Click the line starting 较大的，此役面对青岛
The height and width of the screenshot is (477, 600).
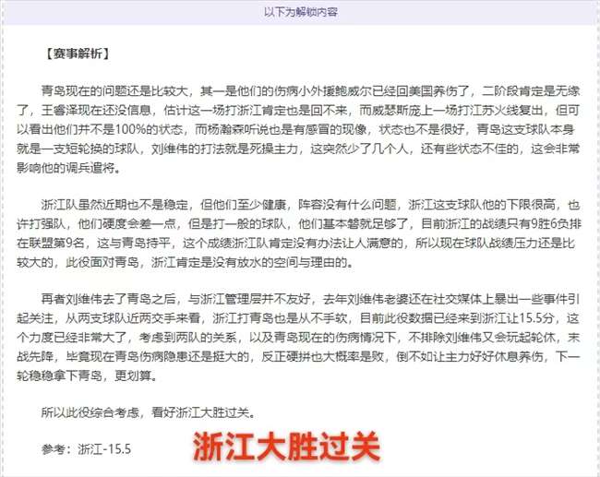pos(185,262)
